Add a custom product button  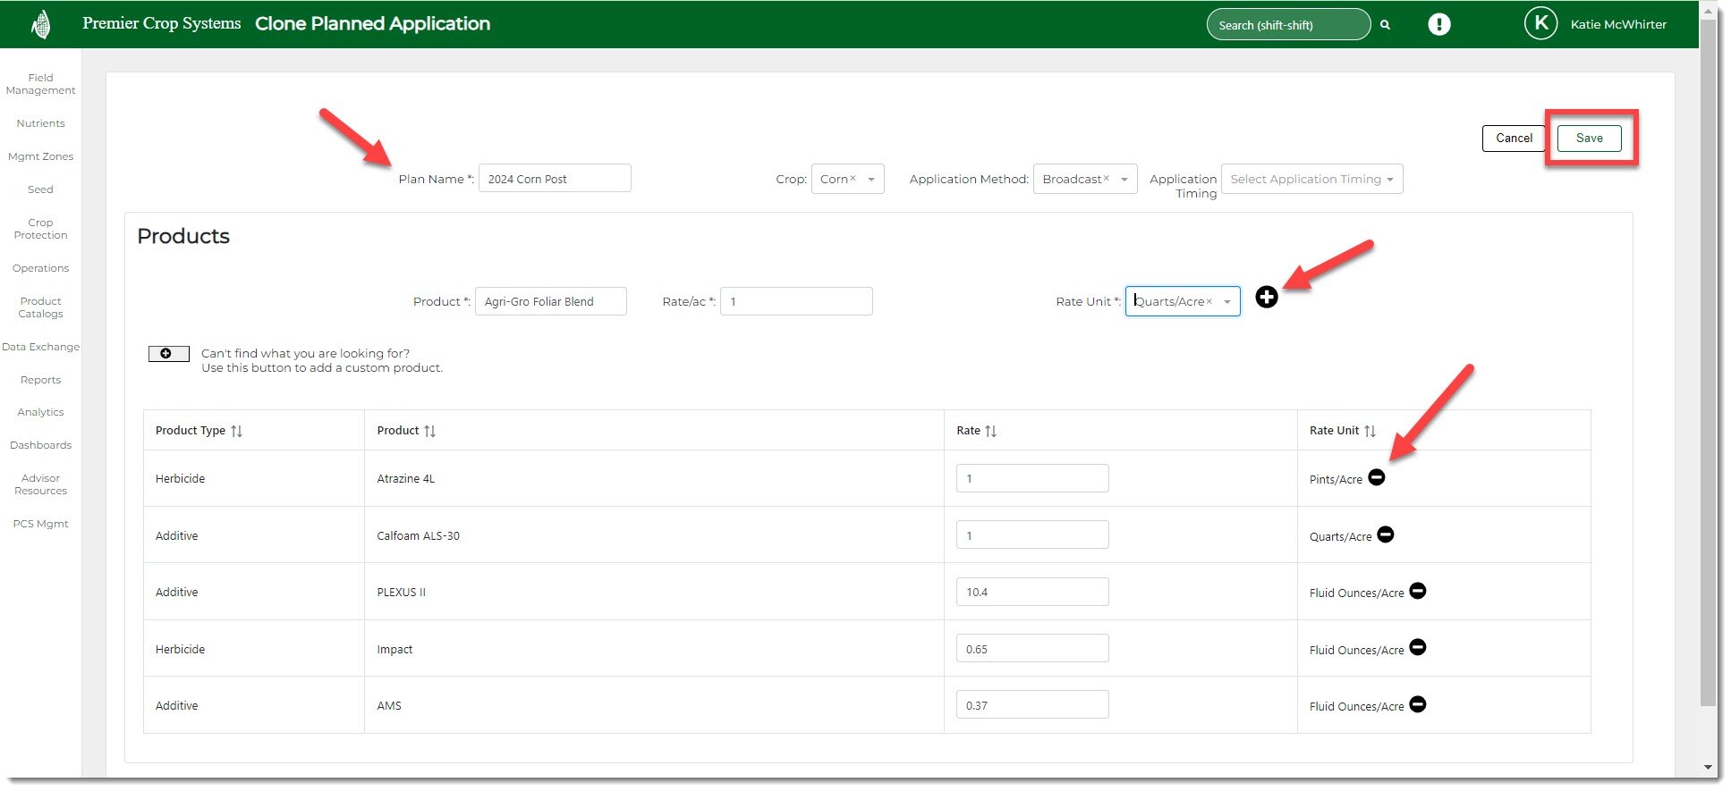[x=168, y=354]
